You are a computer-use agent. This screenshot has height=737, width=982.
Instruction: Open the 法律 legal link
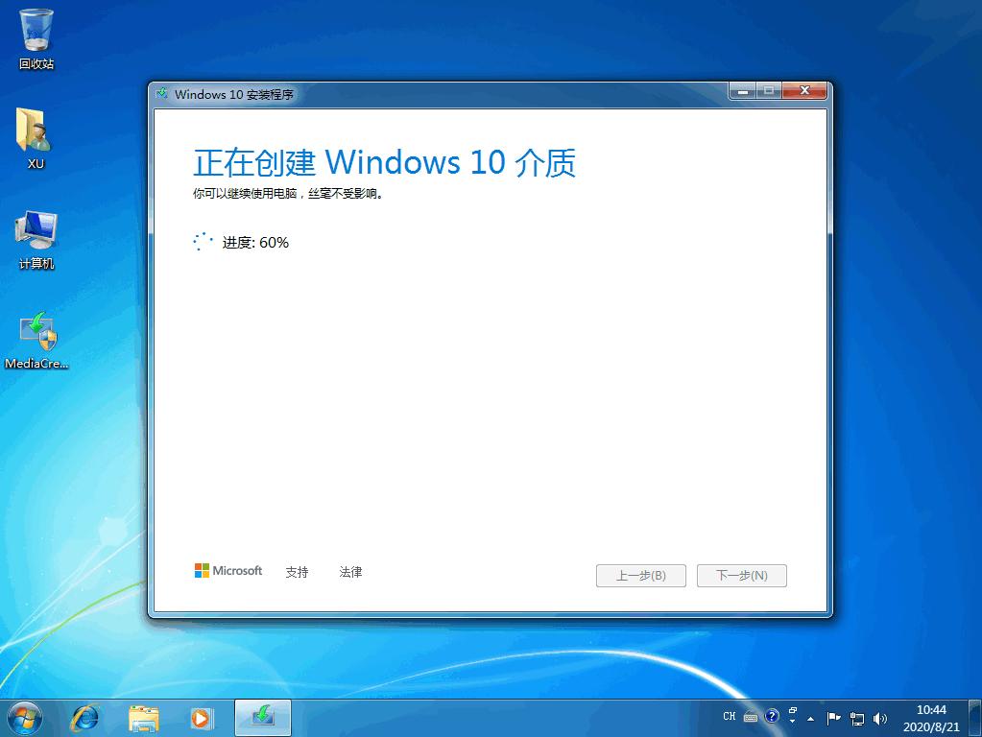pos(349,571)
